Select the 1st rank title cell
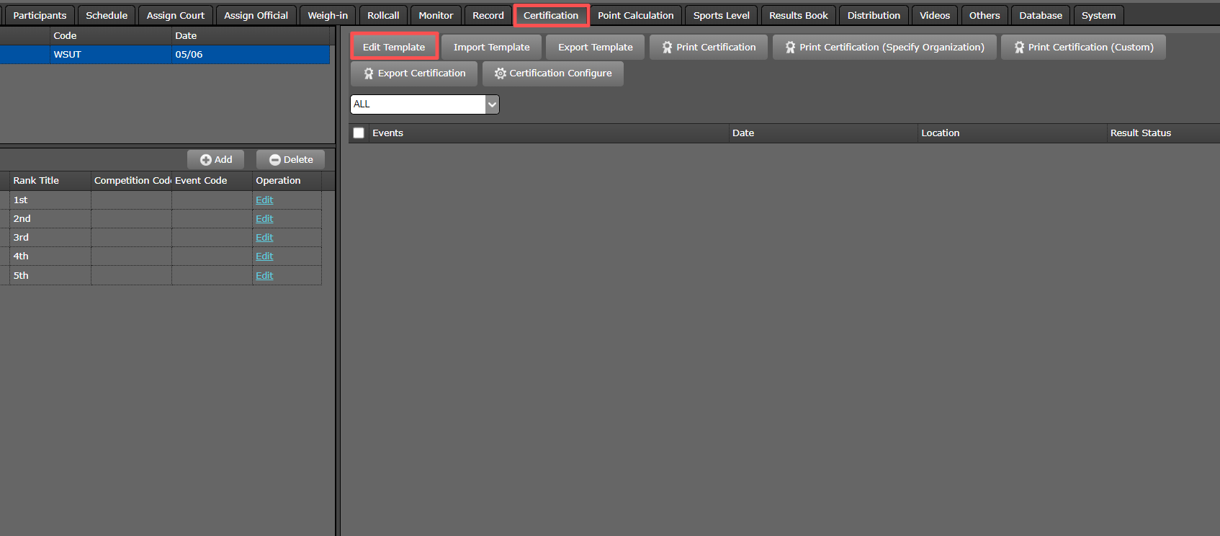Viewport: 1220px width, 536px height. [x=50, y=200]
